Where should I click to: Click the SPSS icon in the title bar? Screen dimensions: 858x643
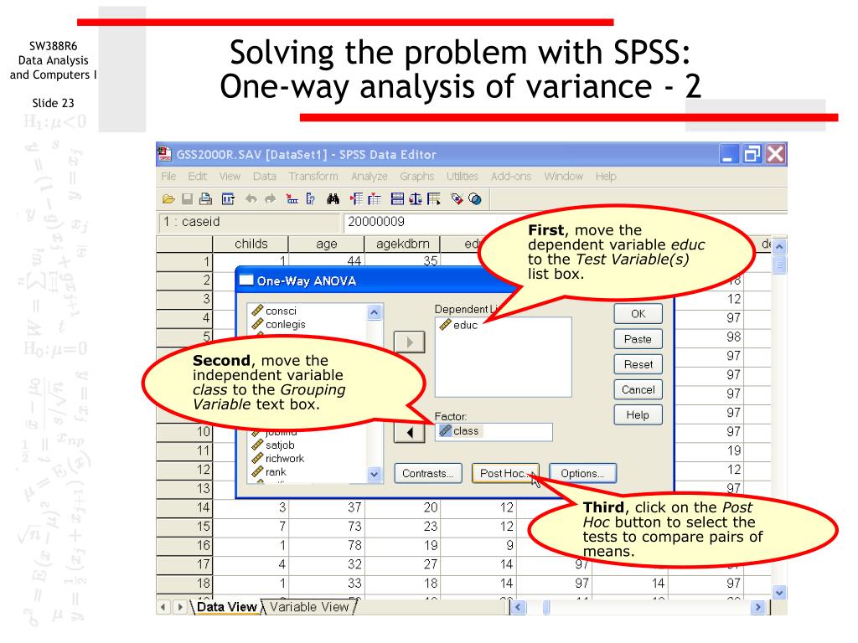point(165,155)
